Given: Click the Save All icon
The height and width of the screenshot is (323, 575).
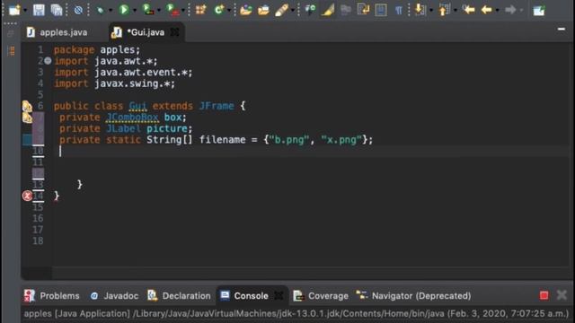Looking at the screenshot, I should 56,10.
